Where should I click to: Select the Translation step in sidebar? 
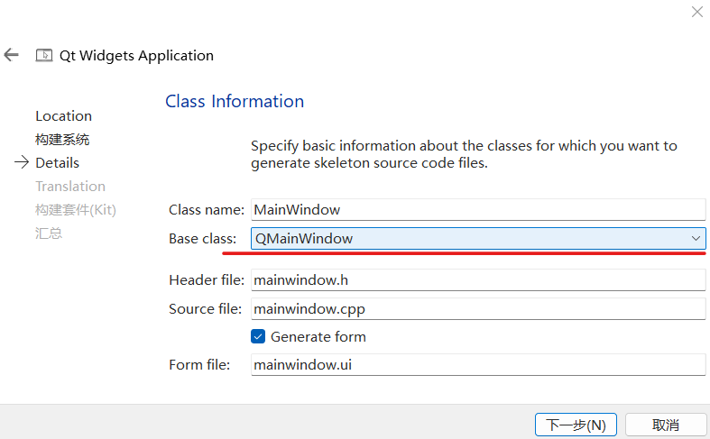pos(70,187)
